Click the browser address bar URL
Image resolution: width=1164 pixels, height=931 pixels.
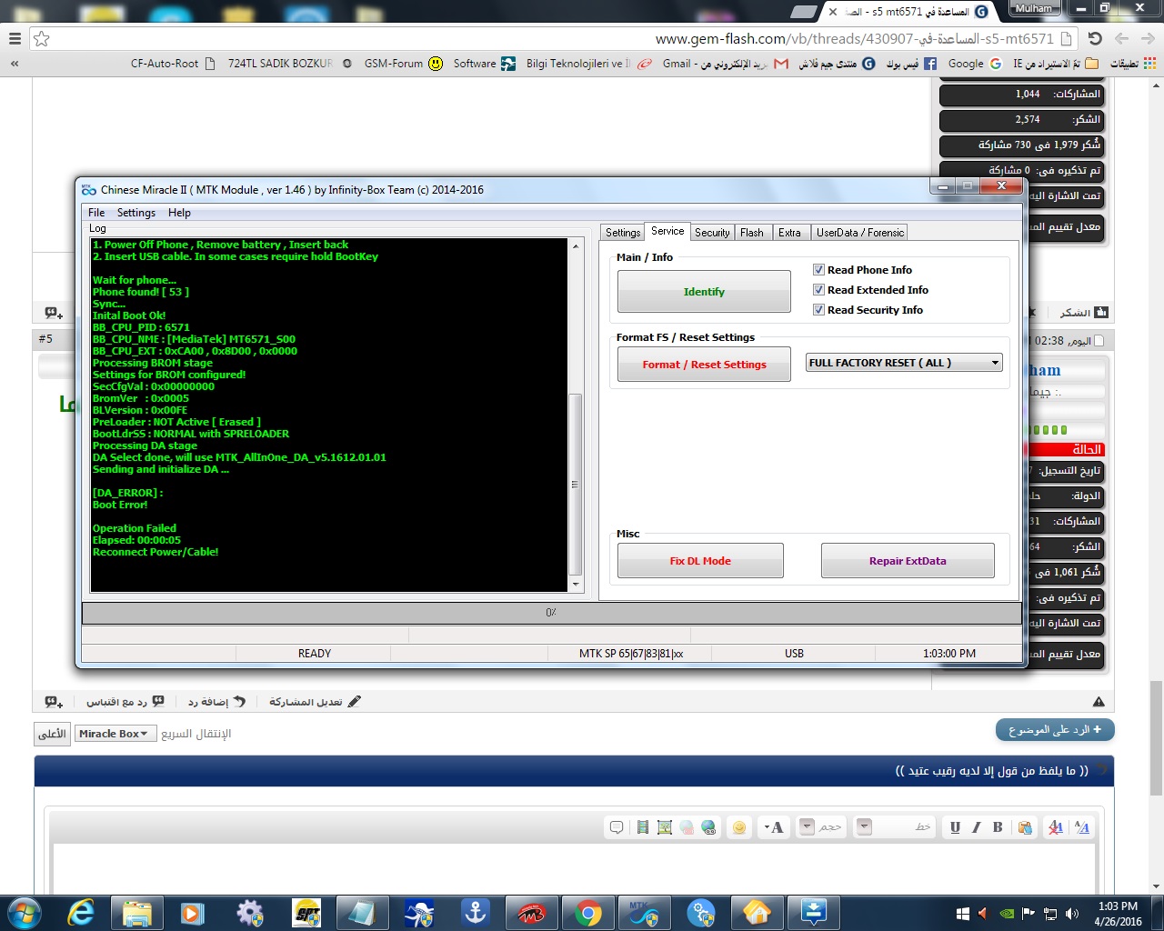coord(855,39)
